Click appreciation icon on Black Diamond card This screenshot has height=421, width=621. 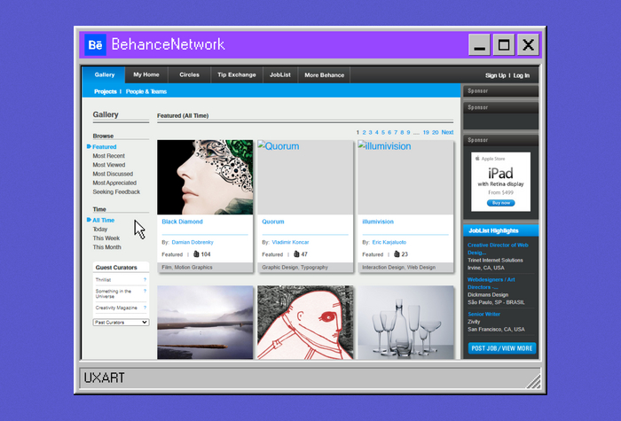click(x=196, y=254)
